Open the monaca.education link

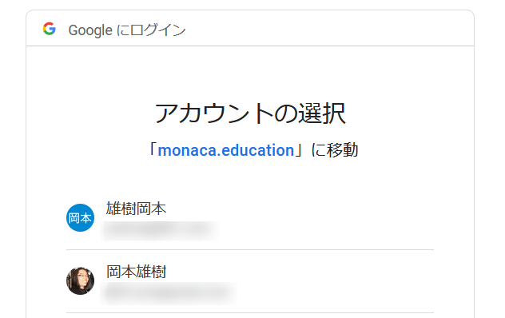226,150
